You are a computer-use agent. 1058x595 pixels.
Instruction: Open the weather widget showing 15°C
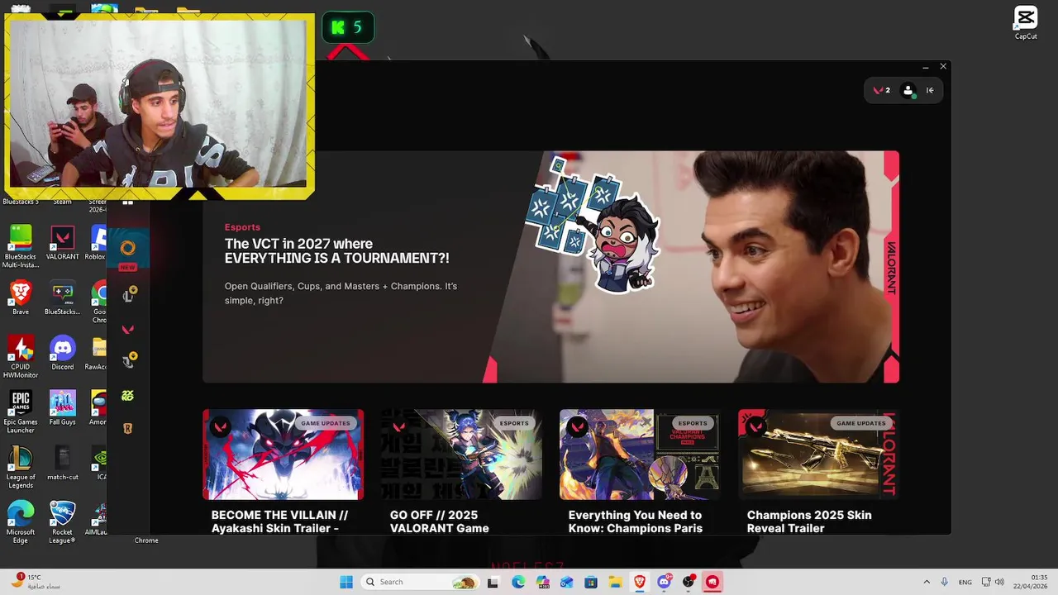coord(35,582)
